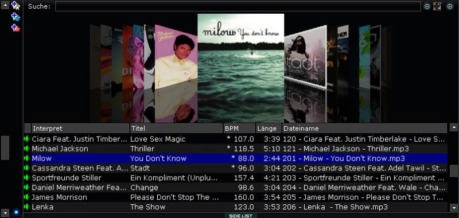Sort tracks by the Interpret column
Image resolution: width=459 pixels, height=218 pixels.
pyautogui.click(x=80, y=128)
